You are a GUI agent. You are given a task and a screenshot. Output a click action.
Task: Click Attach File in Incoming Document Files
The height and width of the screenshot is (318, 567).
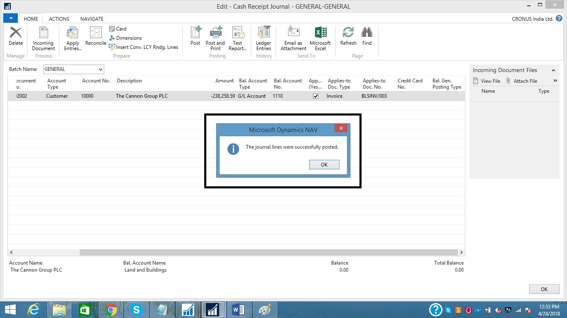(522, 81)
